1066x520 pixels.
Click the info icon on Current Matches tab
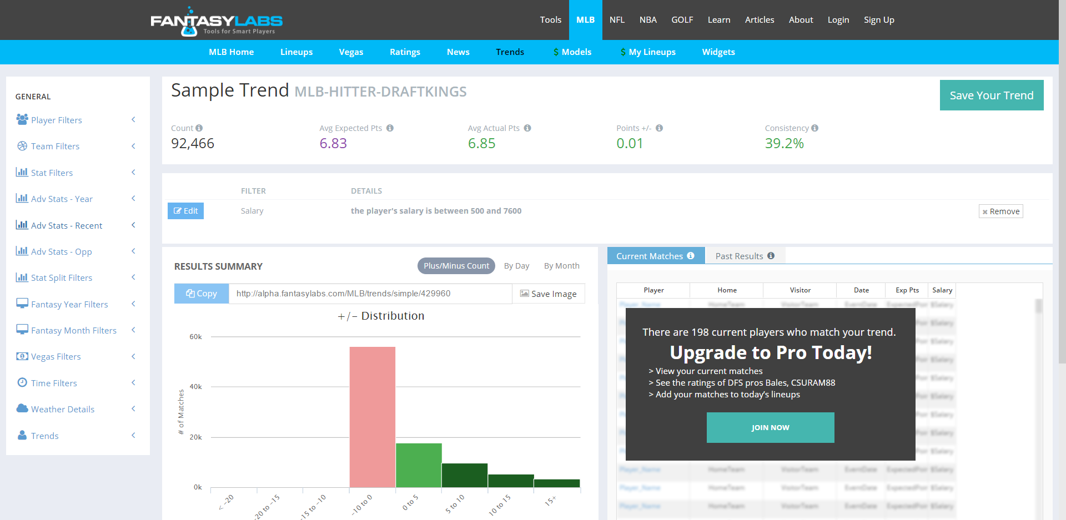click(690, 255)
